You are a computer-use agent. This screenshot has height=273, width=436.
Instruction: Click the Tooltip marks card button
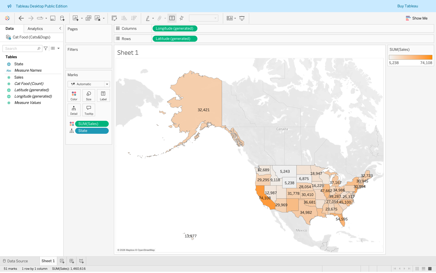(88, 110)
